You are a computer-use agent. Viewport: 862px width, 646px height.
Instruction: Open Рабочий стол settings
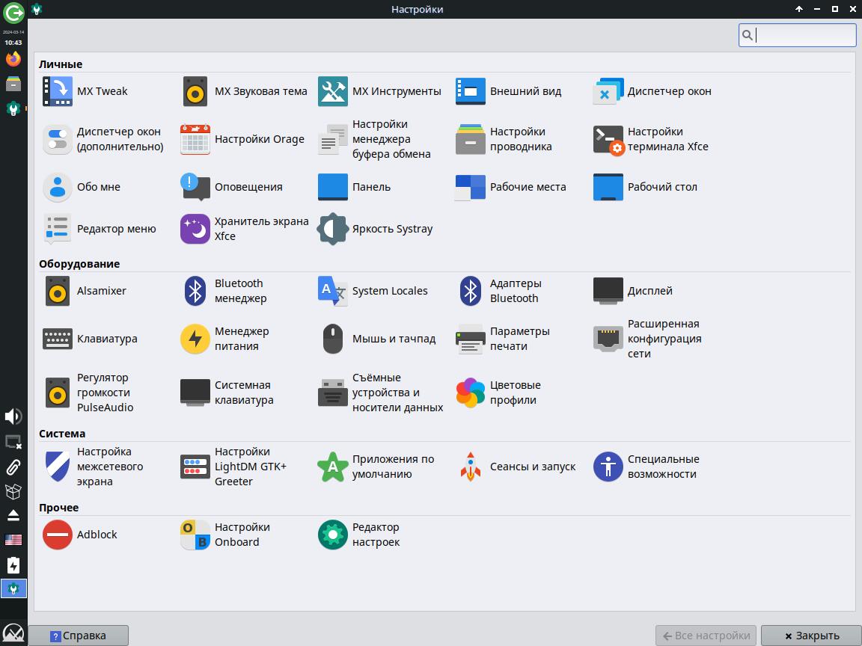click(646, 187)
